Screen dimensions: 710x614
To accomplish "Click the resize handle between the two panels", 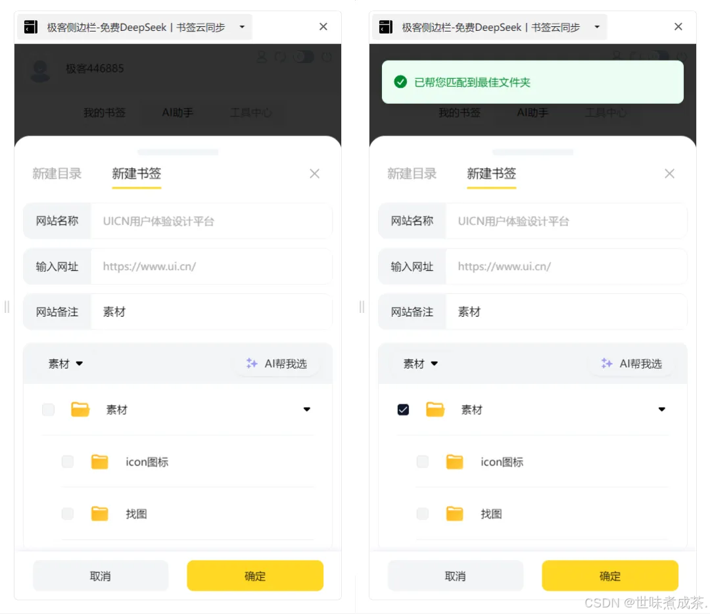I will click(362, 307).
